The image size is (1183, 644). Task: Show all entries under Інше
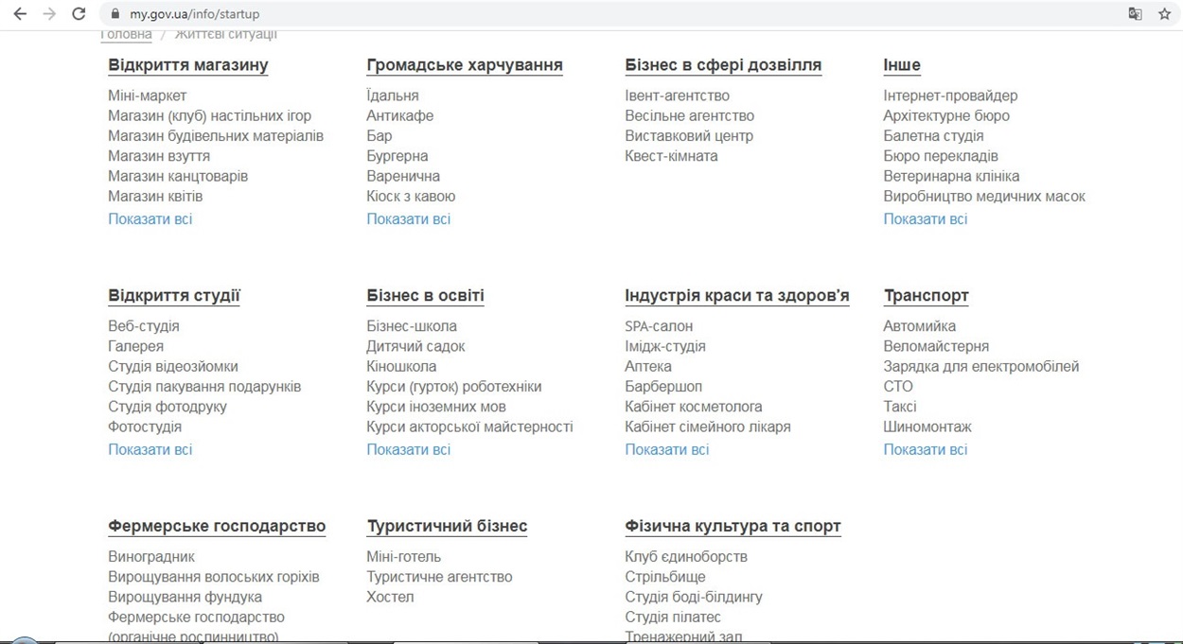[x=926, y=218]
